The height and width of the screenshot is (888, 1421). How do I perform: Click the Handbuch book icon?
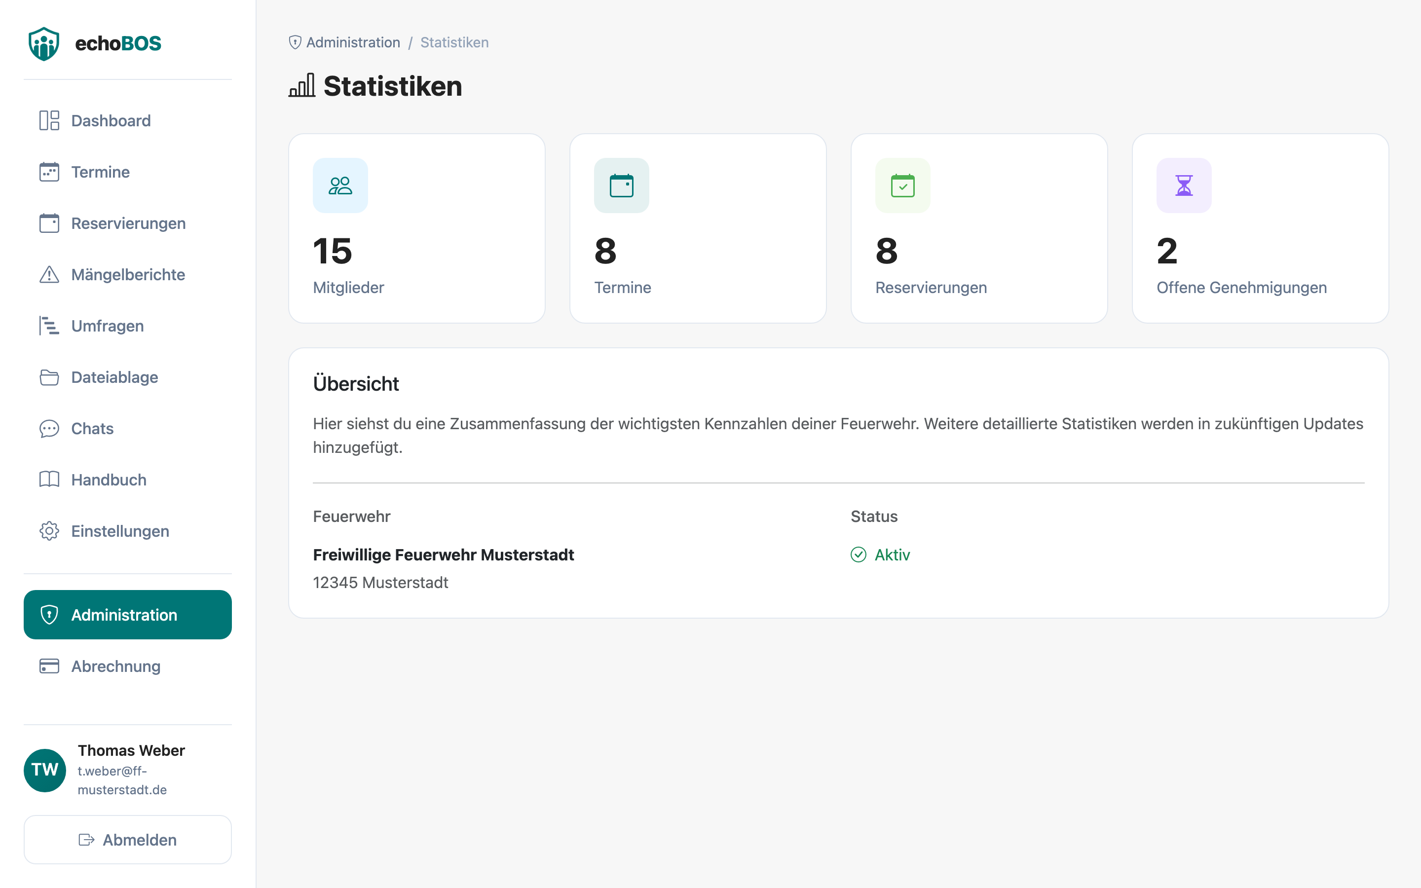coord(49,480)
